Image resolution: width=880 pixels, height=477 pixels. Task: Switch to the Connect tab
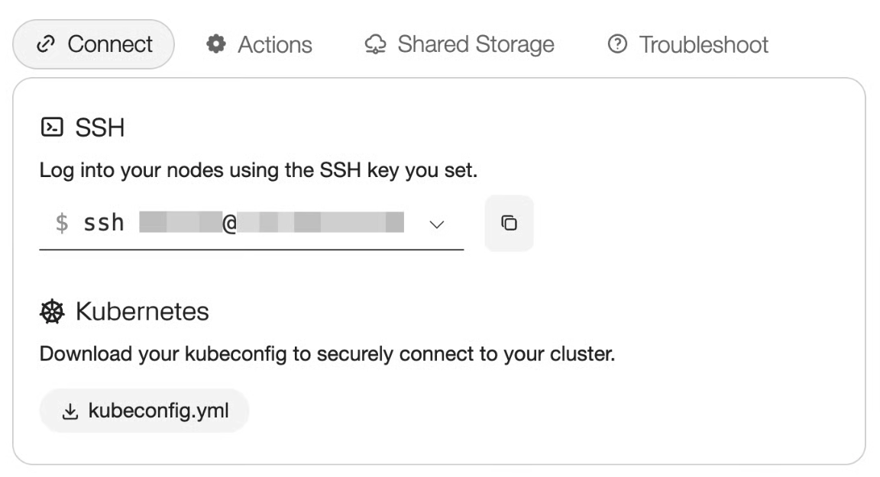click(x=94, y=44)
